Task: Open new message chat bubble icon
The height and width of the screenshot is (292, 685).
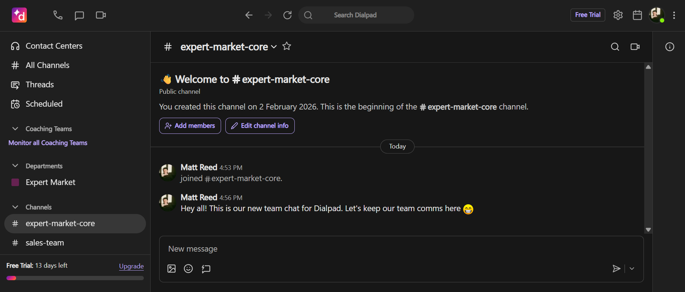Action: point(79,15)
